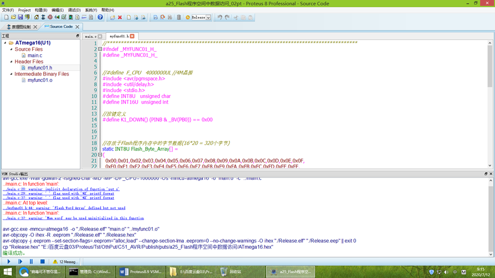Open Schematic Capture toolbar icon

(43, 18)
